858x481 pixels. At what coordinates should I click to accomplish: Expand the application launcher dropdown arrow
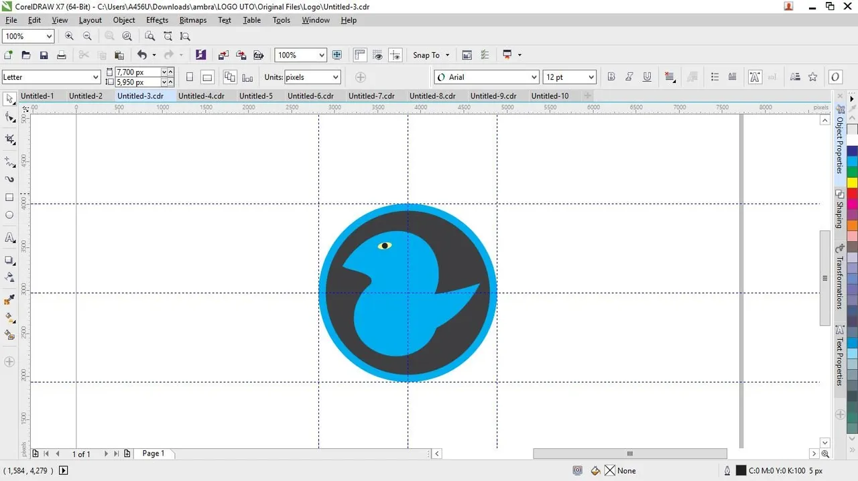tap(519, 55)
